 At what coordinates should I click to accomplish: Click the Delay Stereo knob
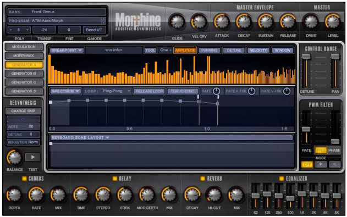(103, 195)
